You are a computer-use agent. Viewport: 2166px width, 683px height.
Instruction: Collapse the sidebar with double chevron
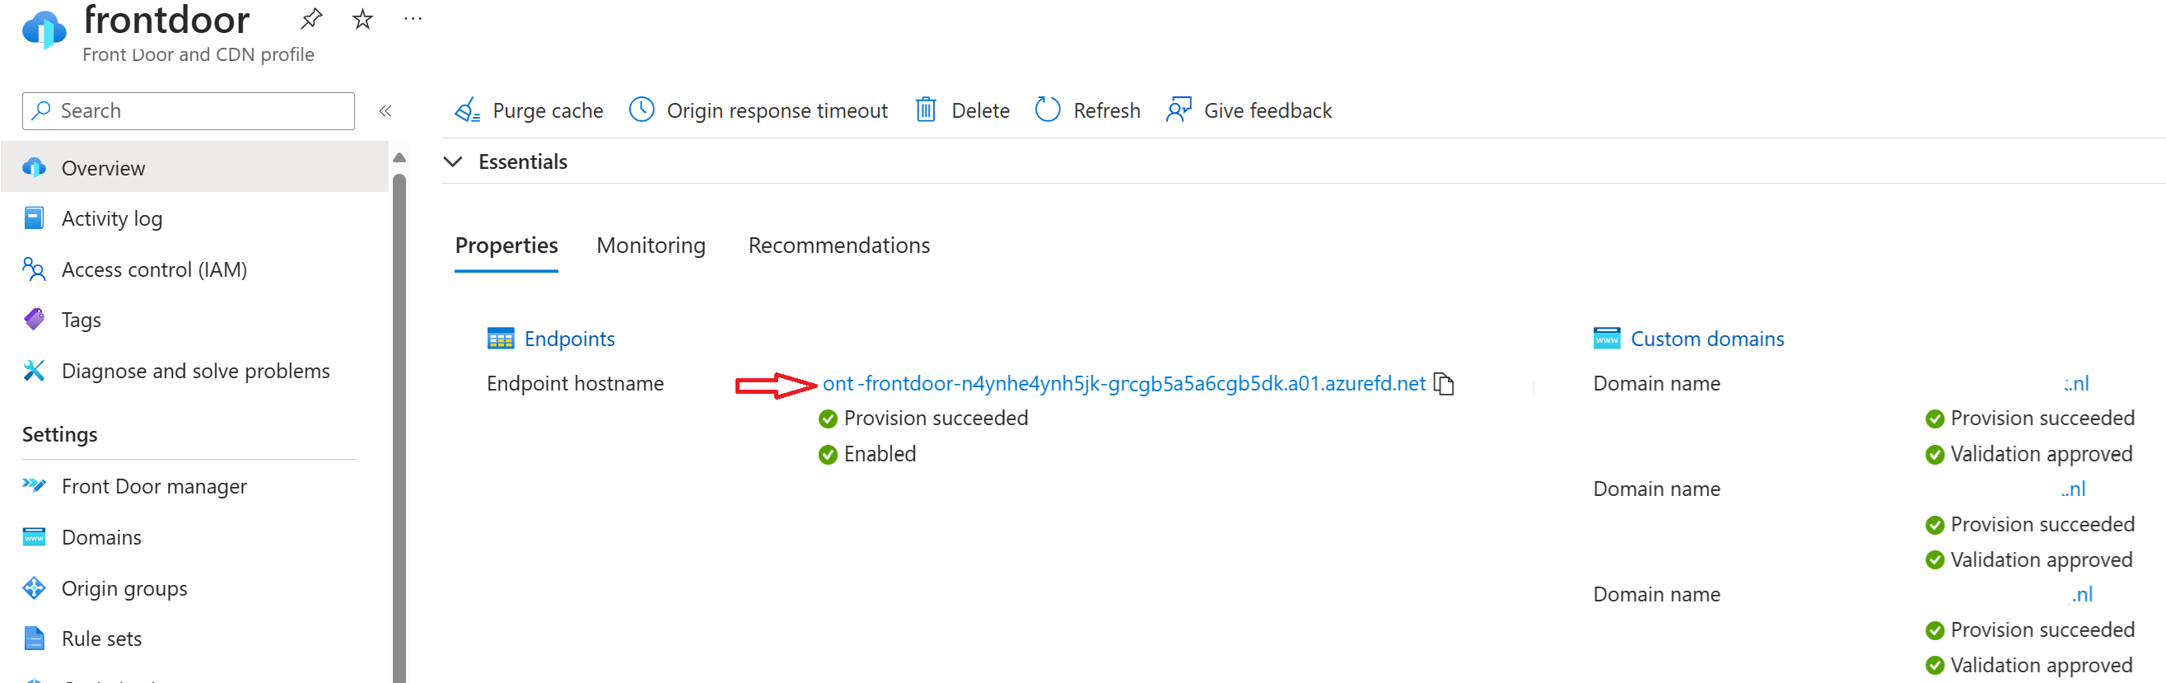coord(385,111)
